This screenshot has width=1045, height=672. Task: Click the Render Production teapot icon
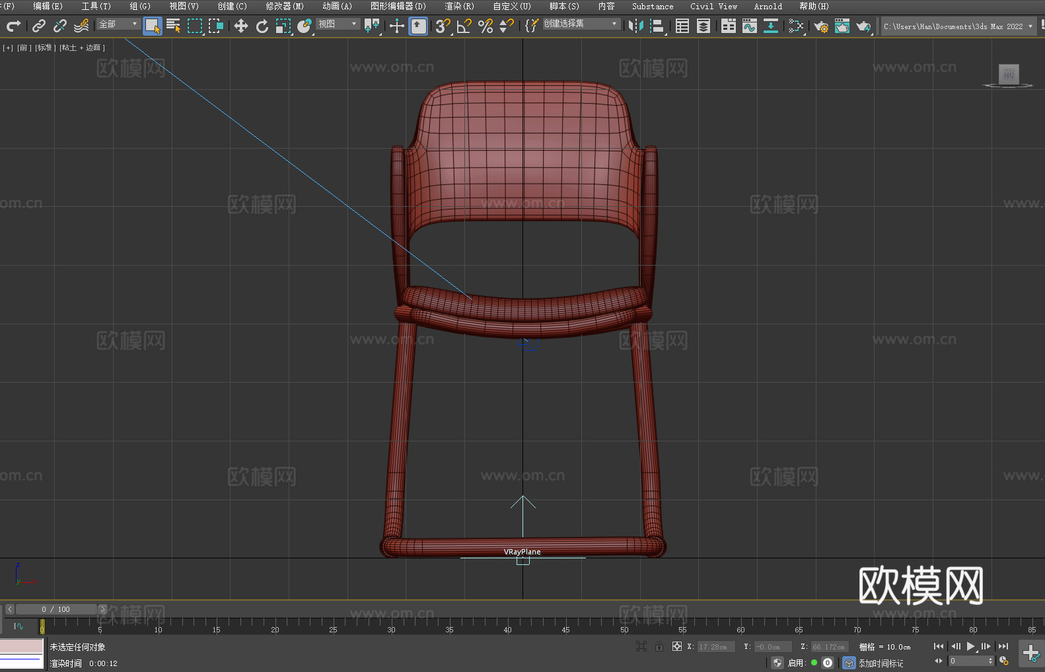tap(863, 26)
